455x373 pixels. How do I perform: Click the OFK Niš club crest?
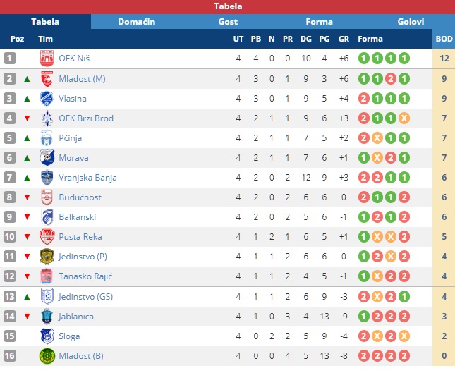pyautogui.click(x=47, y=59)
